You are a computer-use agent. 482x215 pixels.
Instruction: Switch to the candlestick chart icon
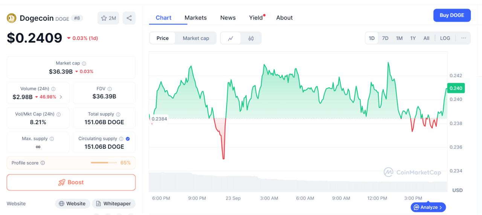coord(251,38)
